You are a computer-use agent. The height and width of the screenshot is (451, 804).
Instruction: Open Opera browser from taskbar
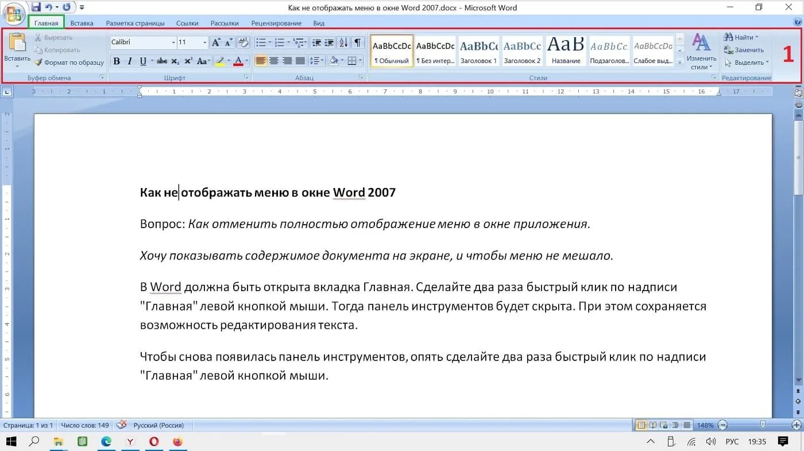point(154,441)
